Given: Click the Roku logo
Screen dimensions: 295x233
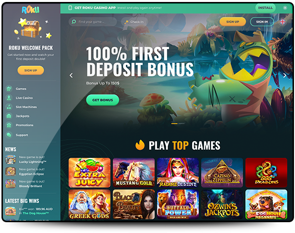Looking at the screenshot, I should (x=30, y=10).
